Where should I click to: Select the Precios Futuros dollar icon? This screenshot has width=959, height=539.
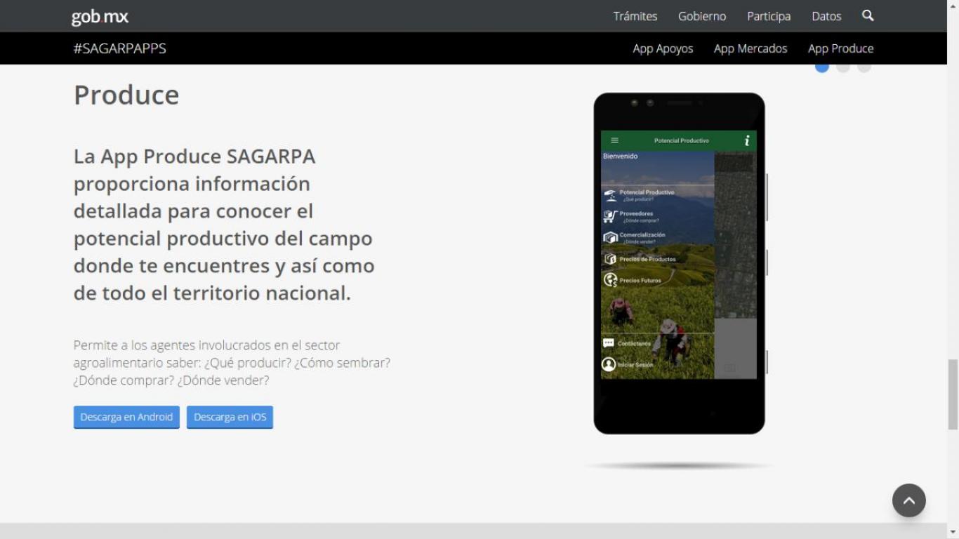[609, 279]
